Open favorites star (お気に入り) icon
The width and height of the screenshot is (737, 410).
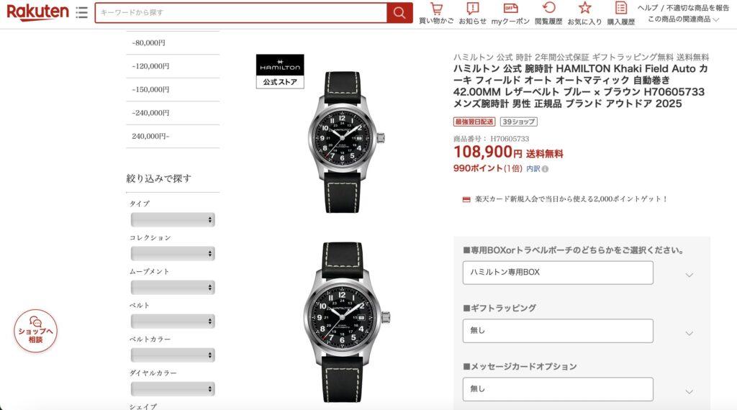584,13
